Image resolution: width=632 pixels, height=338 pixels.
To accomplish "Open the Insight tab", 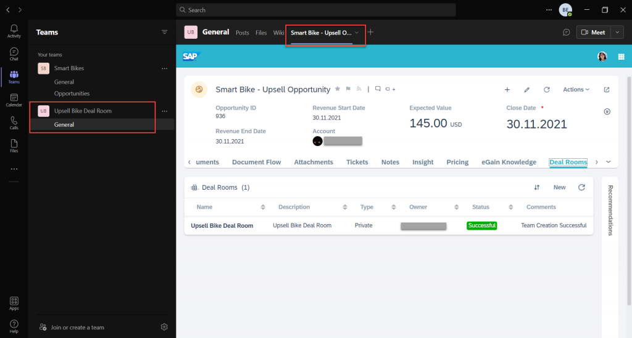I will click(x=423, y=162).
